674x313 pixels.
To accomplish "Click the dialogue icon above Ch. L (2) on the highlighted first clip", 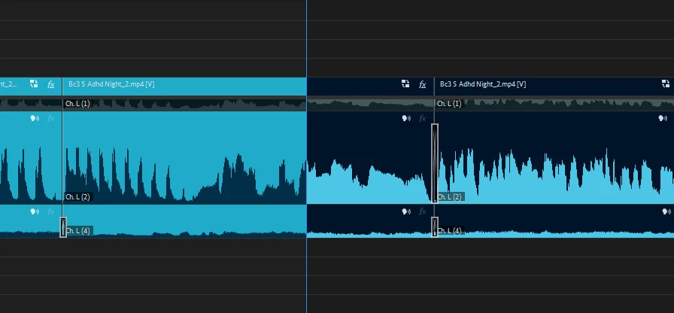I will pos(35,118).
